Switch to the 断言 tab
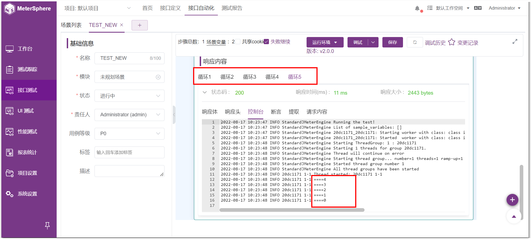 [x=276, y=112]
